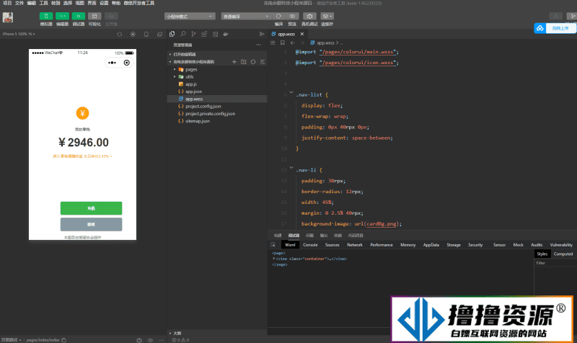The image size is (577, 343).
Task: Open iPhone 5 device selector dropdown
Action: point(19,34)
